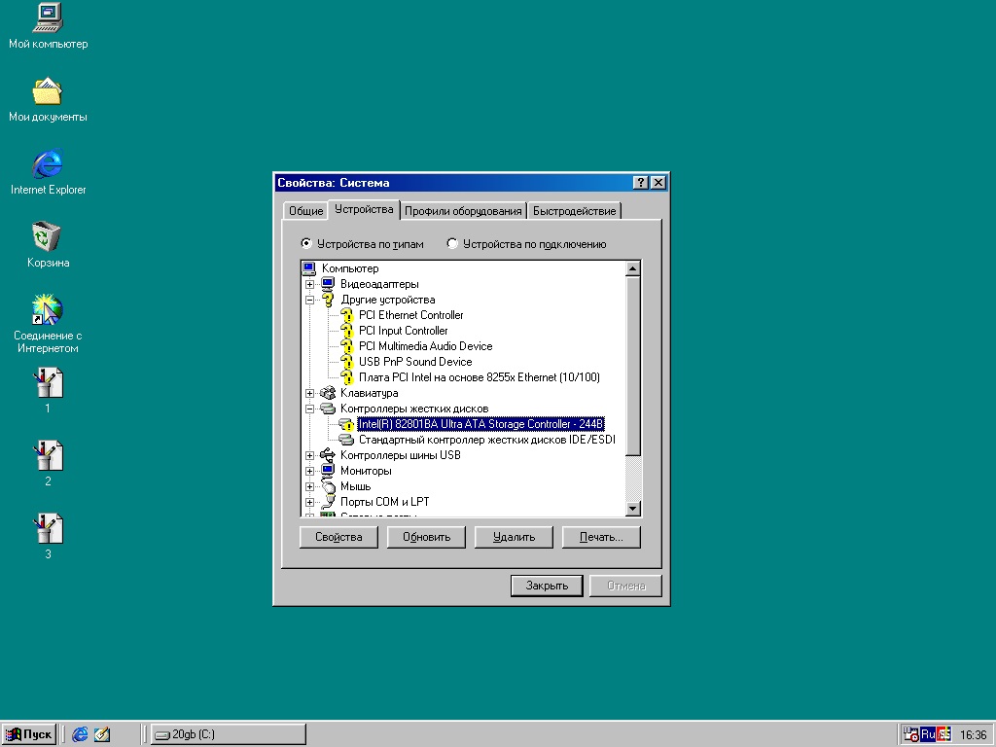Viewport: 996px width, 747px height.
Task: Select the USB PnP Sound Device text row
Action: (415, 362)
